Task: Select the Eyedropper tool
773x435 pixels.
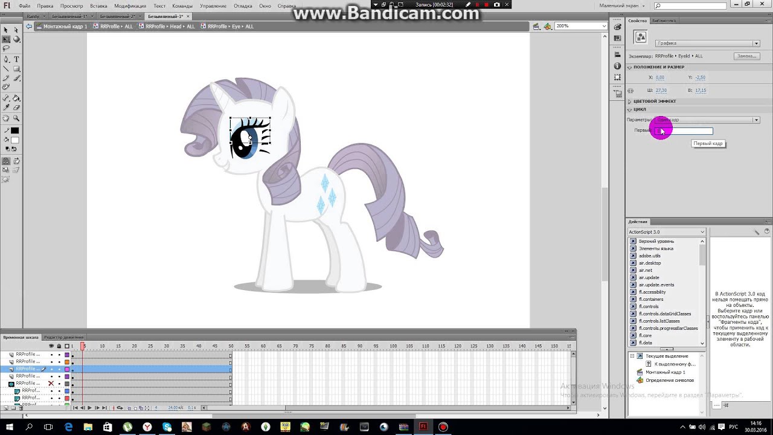Action: (x=6, y=107)
